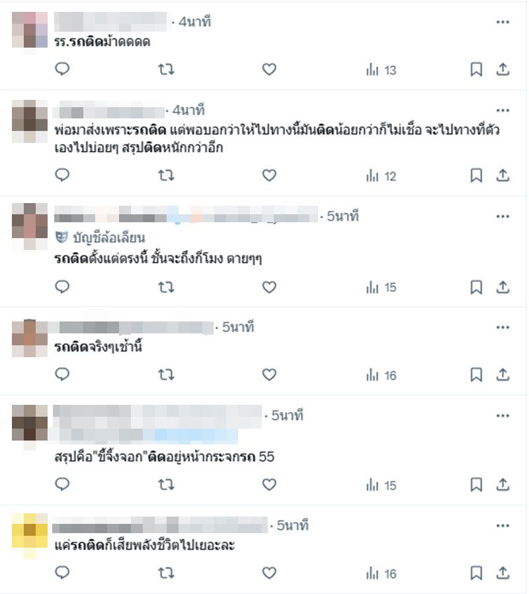Bookmark the รถติดจริงๆเช้านี้ tweet
This screenshot has width=529, height=594.
coord(476,374)
